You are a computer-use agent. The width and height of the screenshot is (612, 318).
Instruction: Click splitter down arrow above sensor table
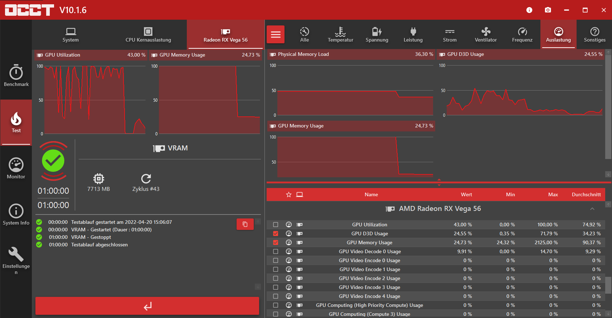pyautogui.click(x=439, y=185)
